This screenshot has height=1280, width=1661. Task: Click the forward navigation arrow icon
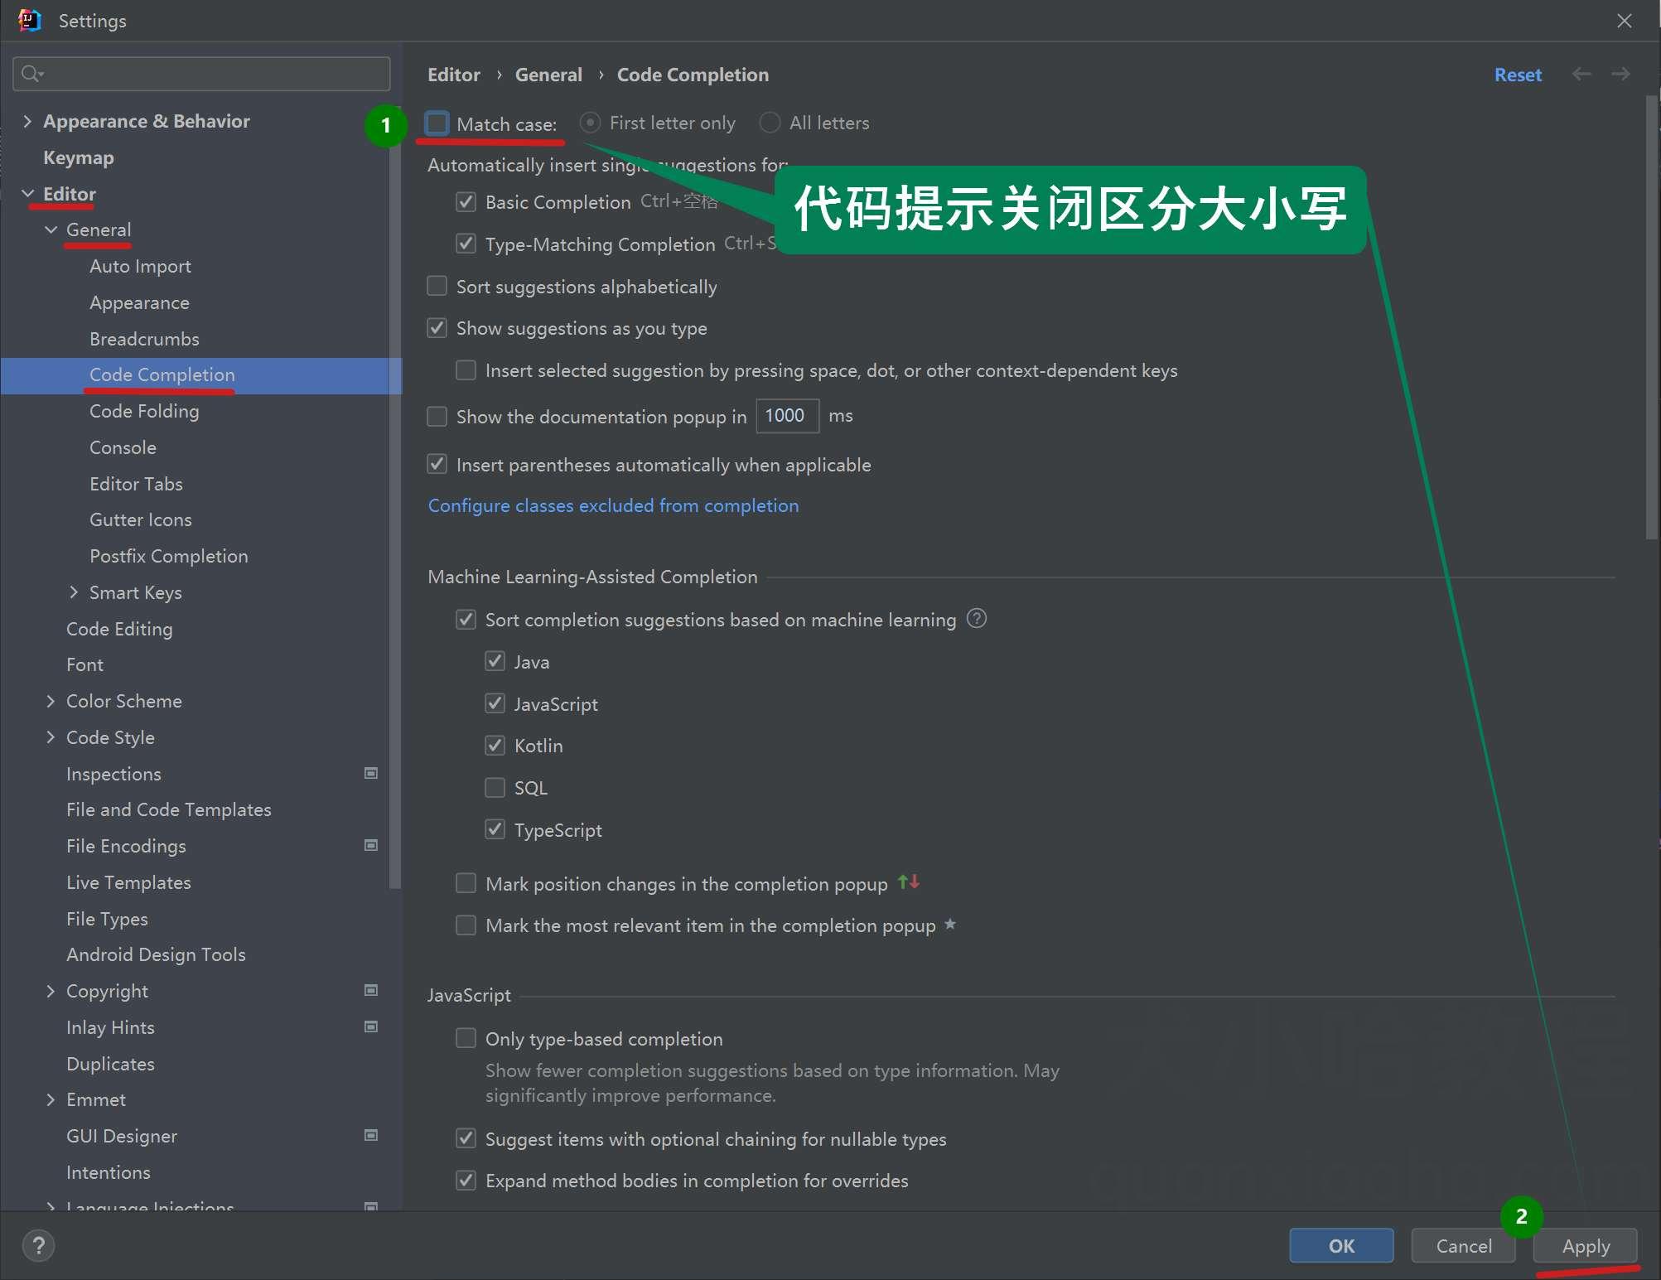coord(1620,74)
